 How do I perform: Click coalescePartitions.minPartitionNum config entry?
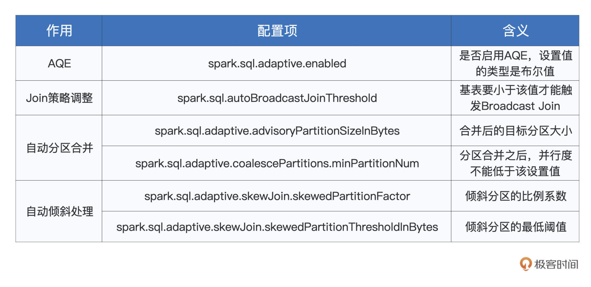[277, 163]
